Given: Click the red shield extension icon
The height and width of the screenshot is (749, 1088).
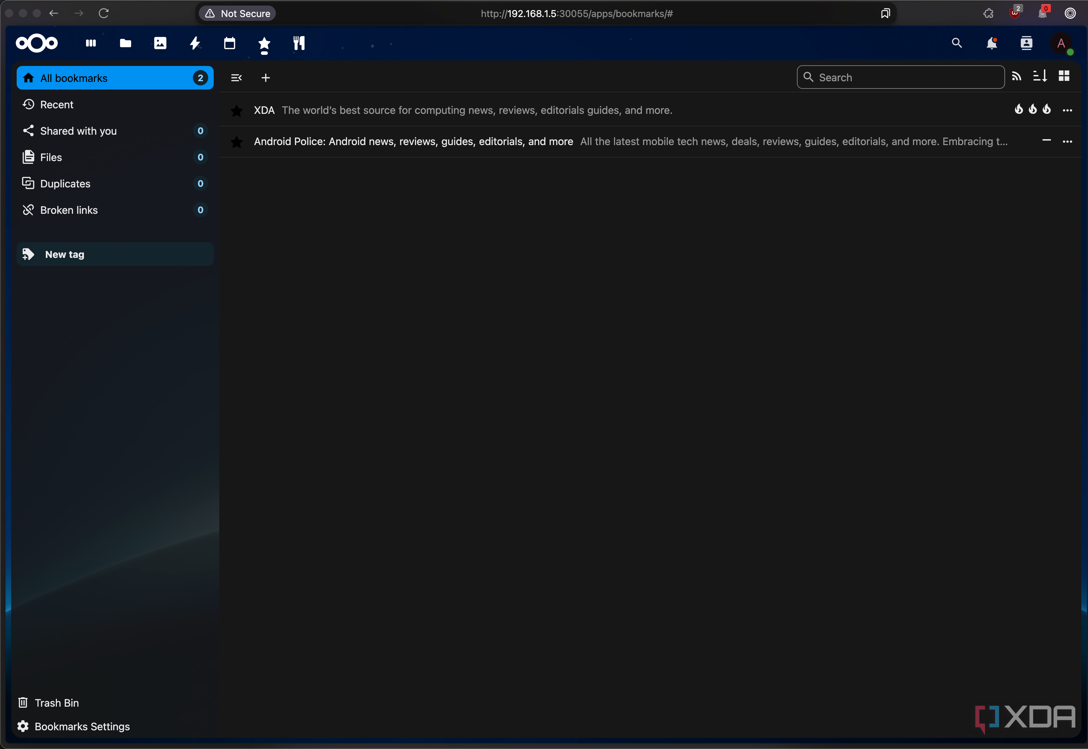Looking at the screenshot, I should [x=1015, y=13].
